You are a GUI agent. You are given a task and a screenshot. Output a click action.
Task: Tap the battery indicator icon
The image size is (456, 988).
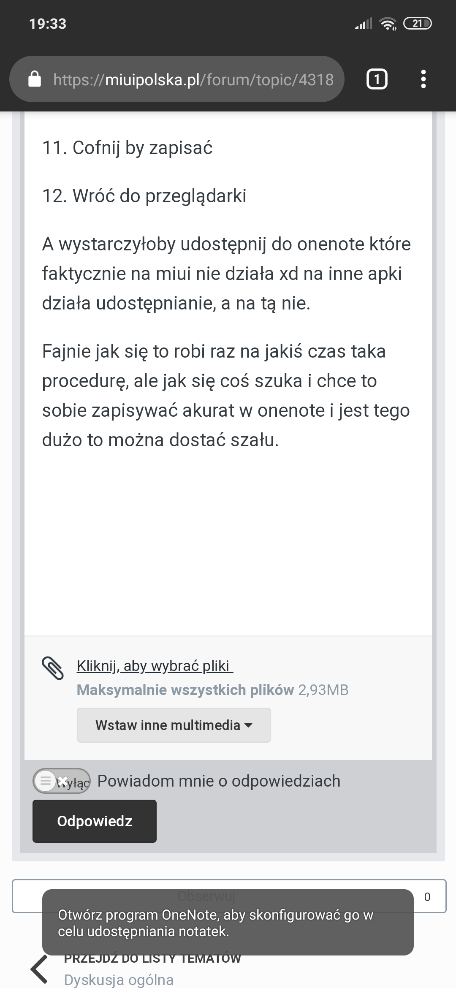pyautogui.click(x=417, y=24)
